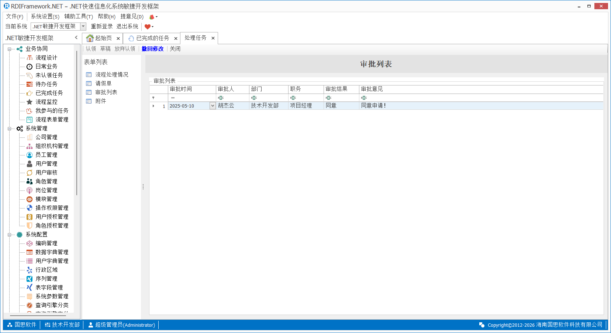This screenshot has width=611, height=333.
Task: Open the 请假单 form list icon
Action: click(89, 84)
